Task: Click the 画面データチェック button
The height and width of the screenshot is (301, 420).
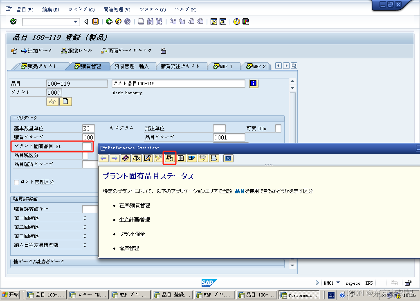Action: tap(126, 51)
